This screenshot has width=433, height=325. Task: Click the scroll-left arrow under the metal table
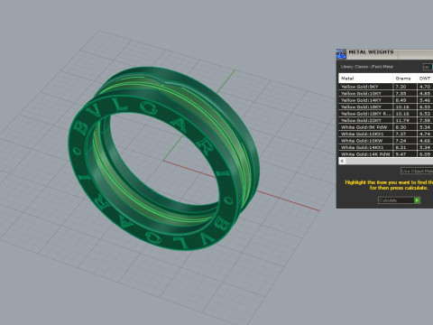pos(342,161)
